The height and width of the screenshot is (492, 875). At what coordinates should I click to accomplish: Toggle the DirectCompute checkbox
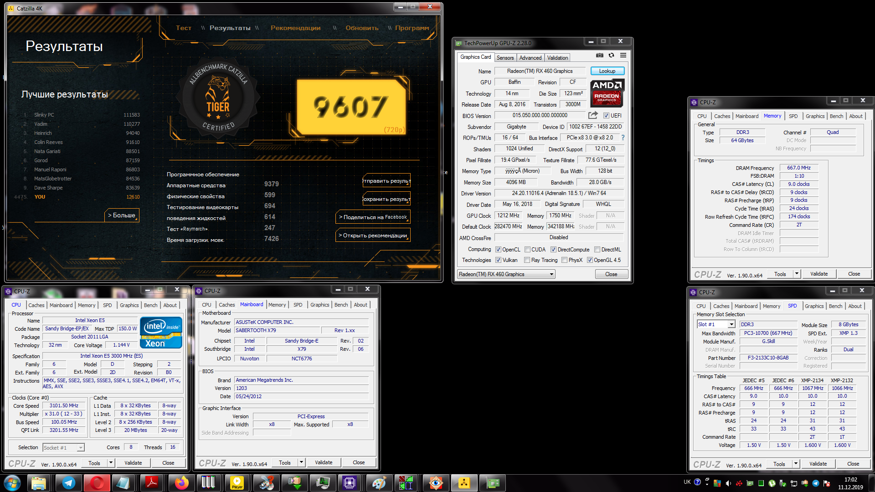coord(553,250)
